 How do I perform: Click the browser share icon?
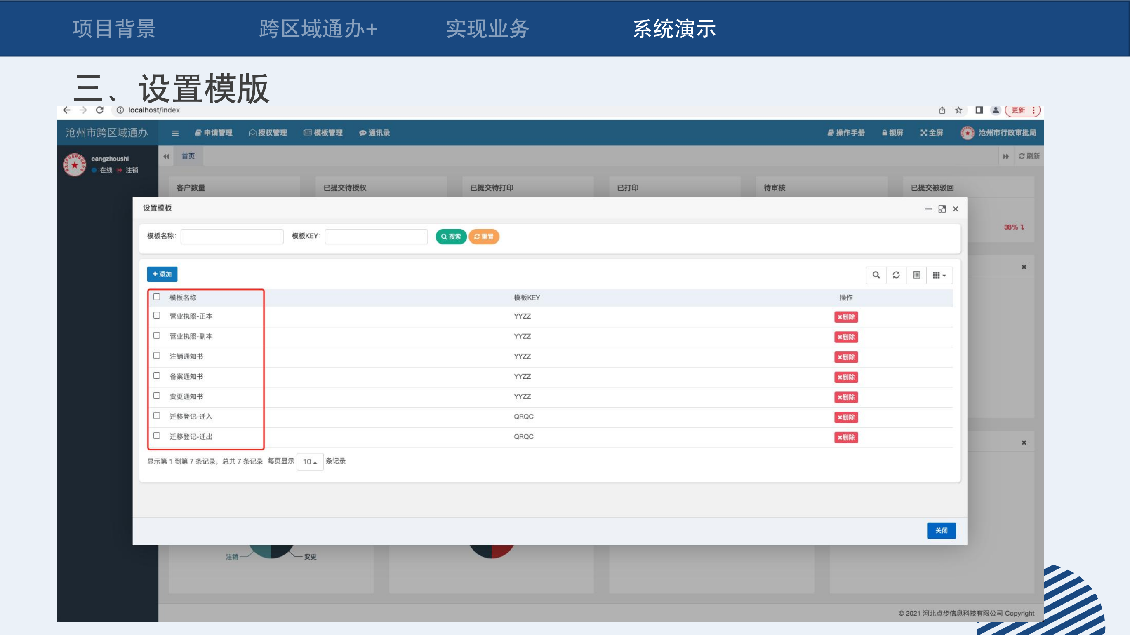click(942, 110)
